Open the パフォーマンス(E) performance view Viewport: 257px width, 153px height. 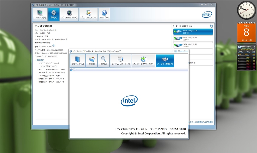pos(69,14)
